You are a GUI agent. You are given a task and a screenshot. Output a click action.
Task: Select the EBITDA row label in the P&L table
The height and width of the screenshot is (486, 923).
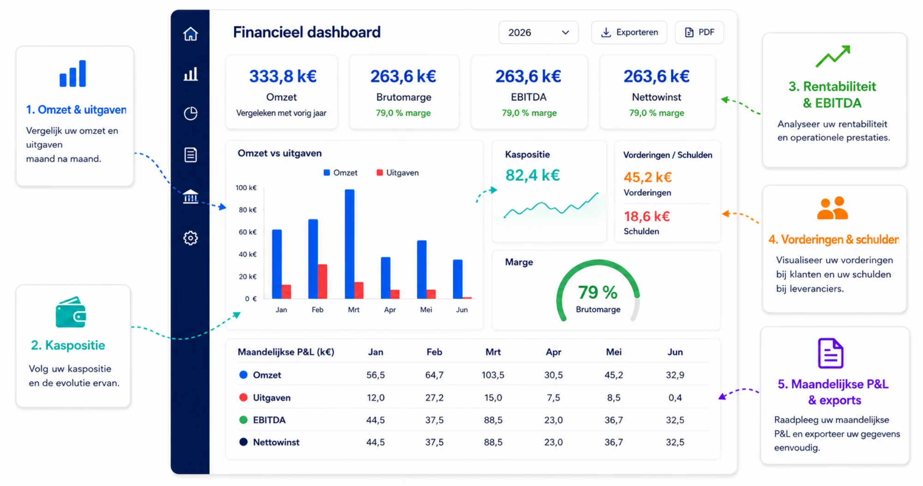[x=269, y=420]
